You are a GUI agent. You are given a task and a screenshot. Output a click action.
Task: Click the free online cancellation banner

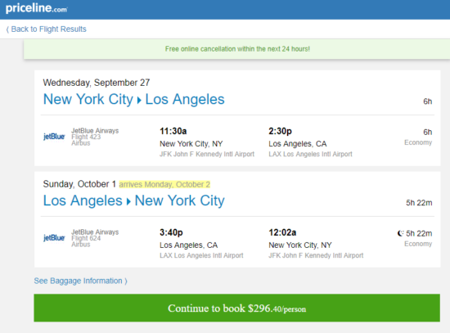(237, 49)
